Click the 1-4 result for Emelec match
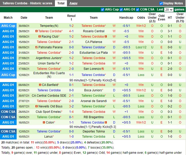 tap(72, 112)
